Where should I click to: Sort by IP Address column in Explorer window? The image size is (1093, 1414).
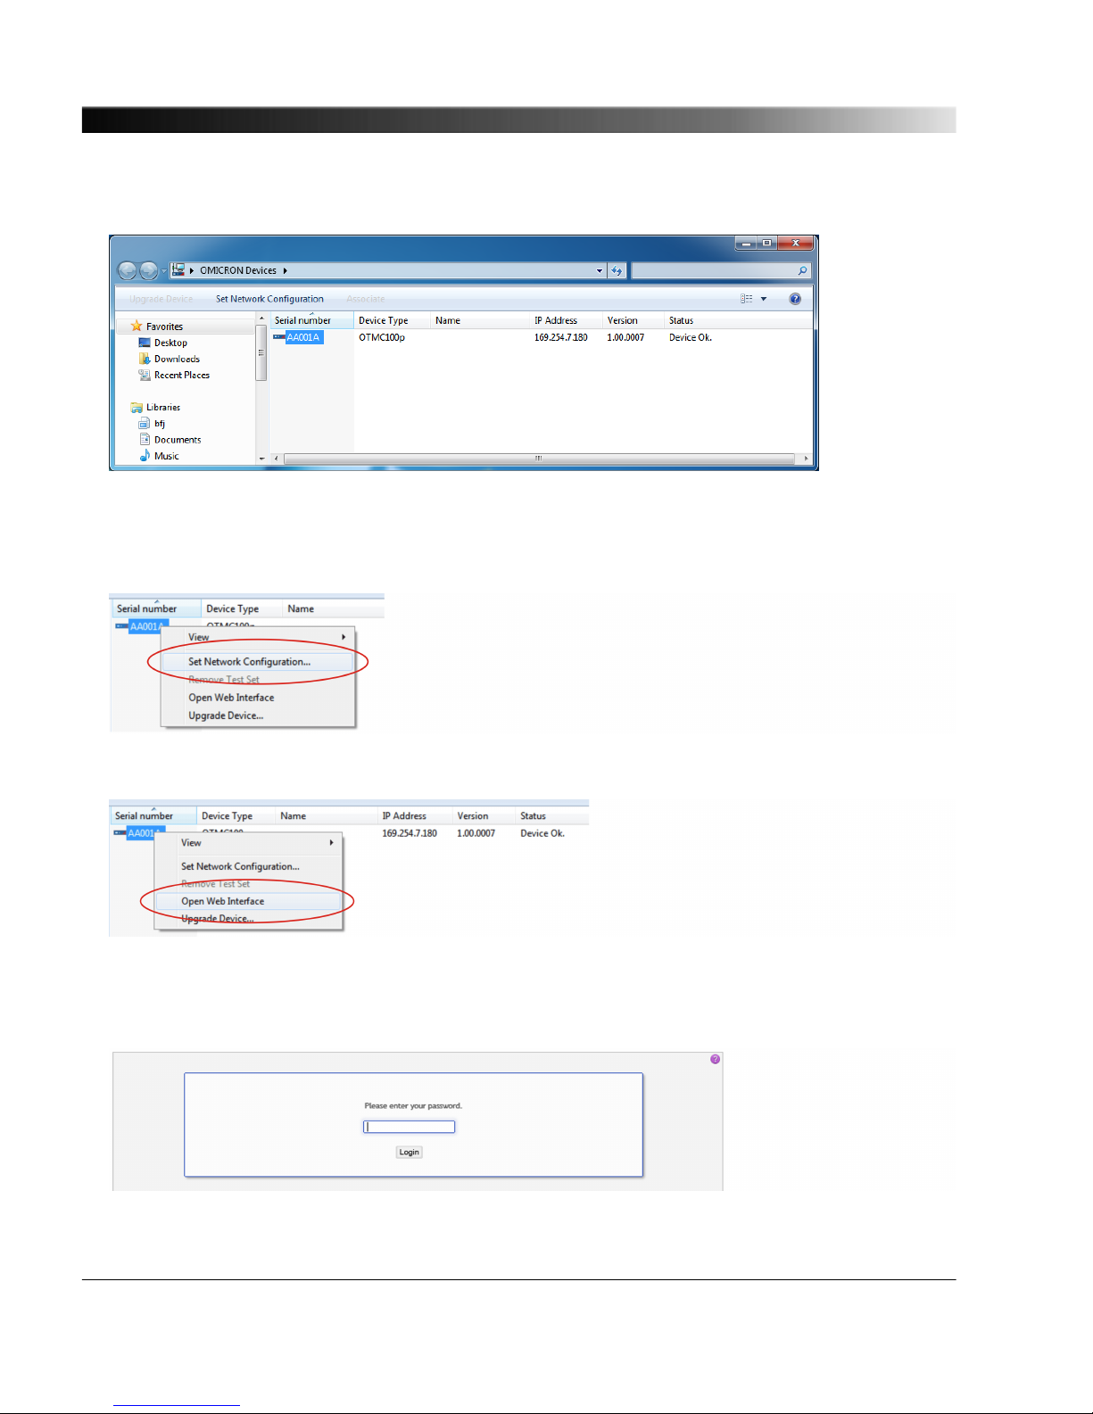[x=567, y=320]
